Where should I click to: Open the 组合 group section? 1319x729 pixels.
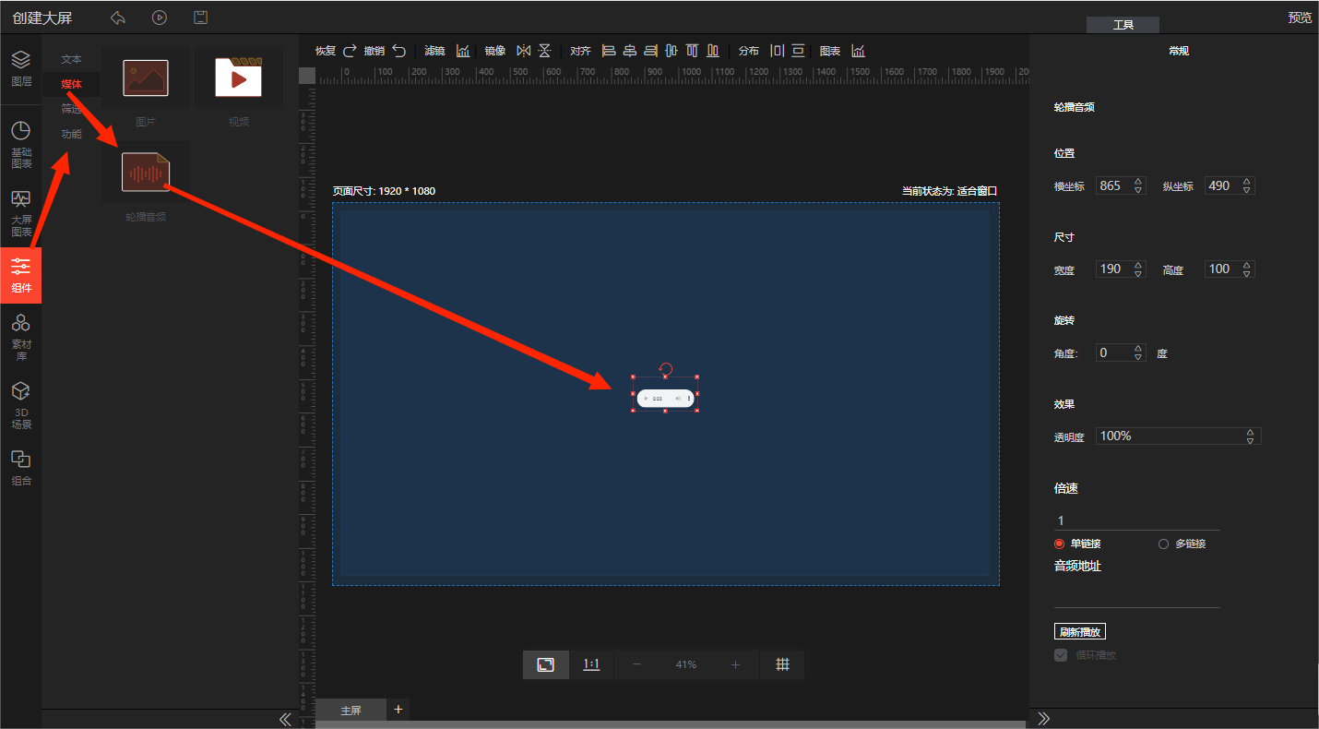click(20, 468)
